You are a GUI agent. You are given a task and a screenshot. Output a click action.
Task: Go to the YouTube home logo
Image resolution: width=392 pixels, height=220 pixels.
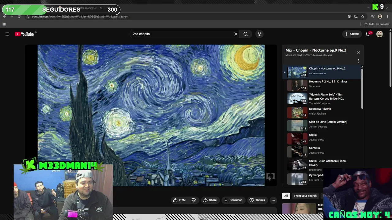point(24,34)
